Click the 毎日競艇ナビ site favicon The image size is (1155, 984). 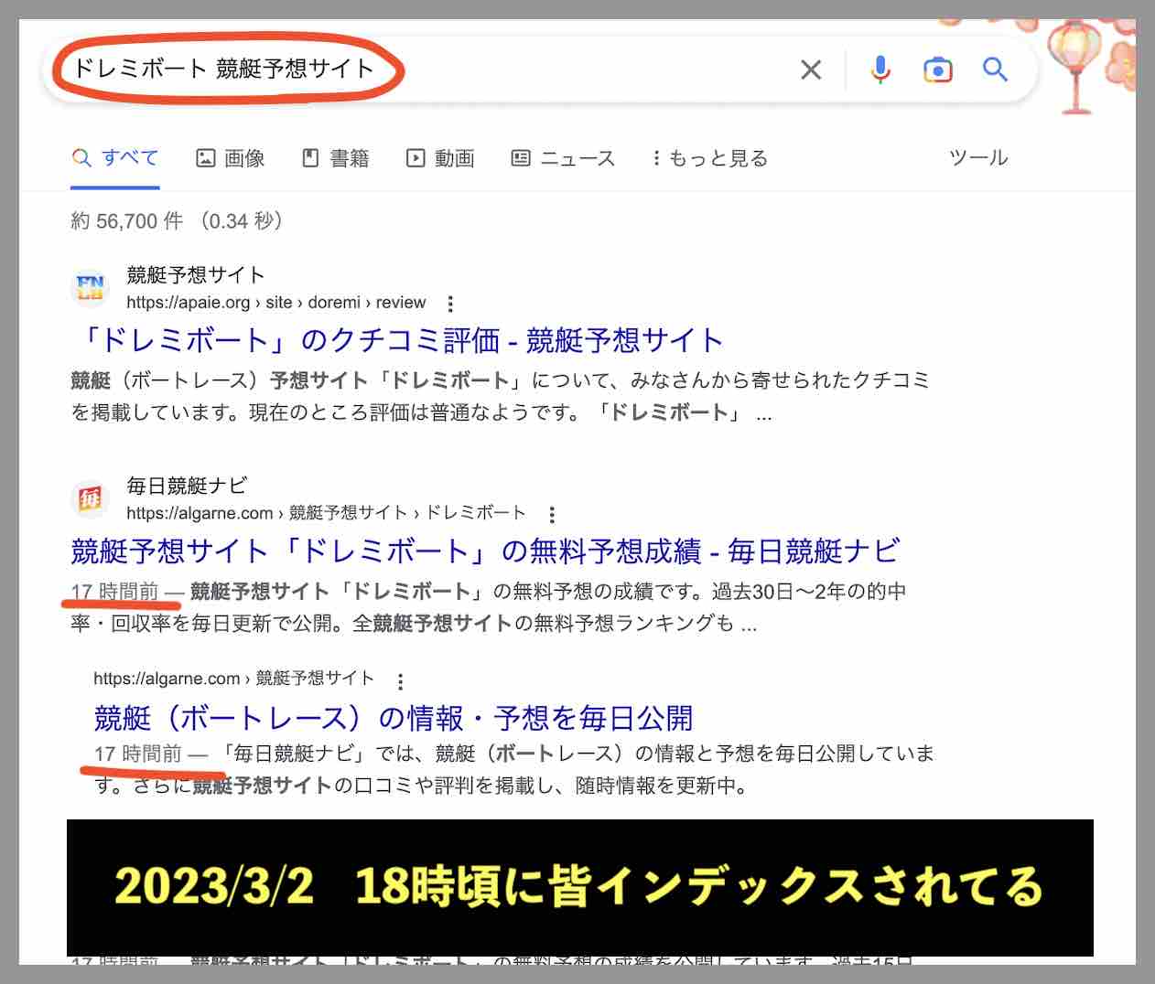click(91, 498)
